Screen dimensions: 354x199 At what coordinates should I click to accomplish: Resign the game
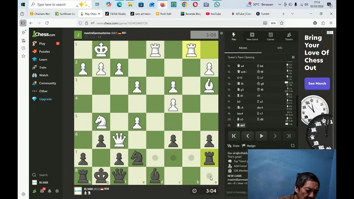click(249, 146)
